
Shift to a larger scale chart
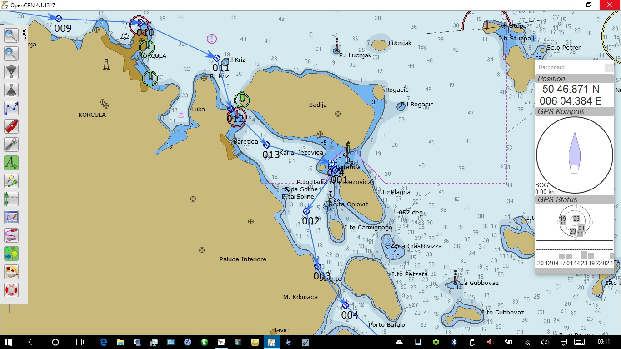pos(11,71)
